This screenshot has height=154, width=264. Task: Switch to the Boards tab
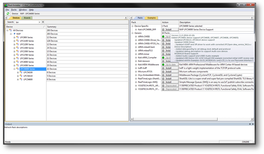[x=27, y=18]
